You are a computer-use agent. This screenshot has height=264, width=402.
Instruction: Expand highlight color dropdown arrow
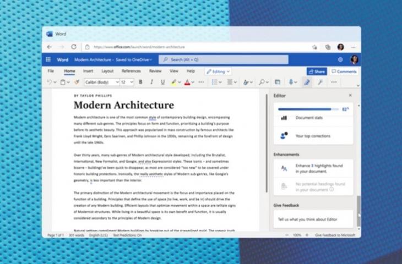pyautogui.click(x=179, y=82)
